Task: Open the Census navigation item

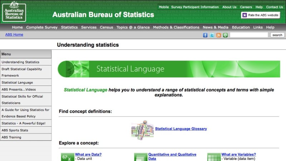Action: 106,27
